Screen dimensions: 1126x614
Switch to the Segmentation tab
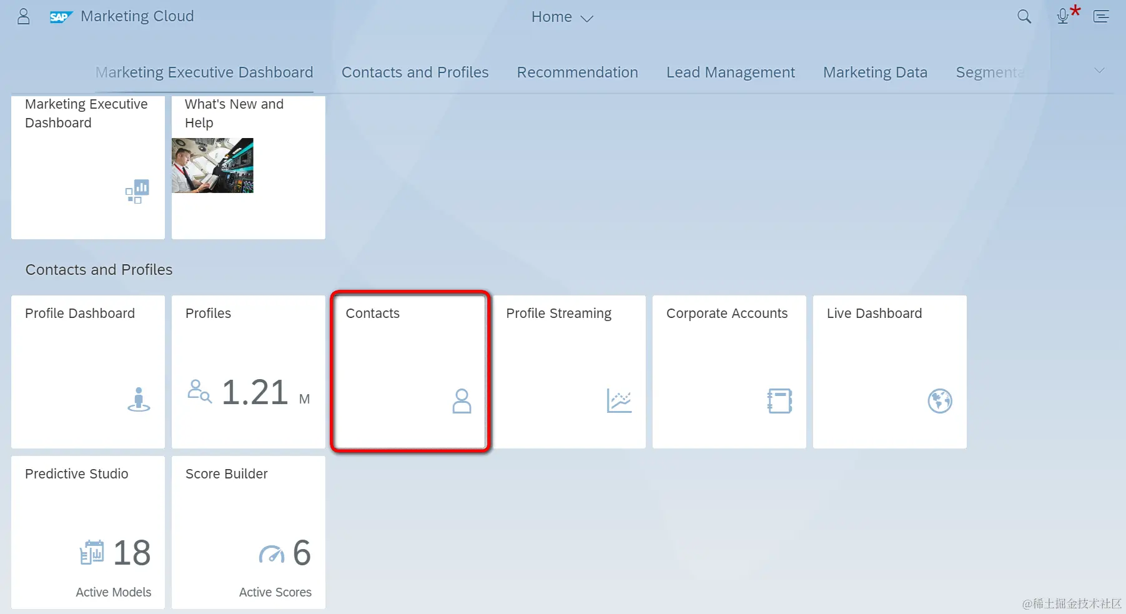(990, 72)
